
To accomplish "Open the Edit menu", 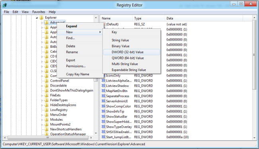I will [x=15, y=12].
